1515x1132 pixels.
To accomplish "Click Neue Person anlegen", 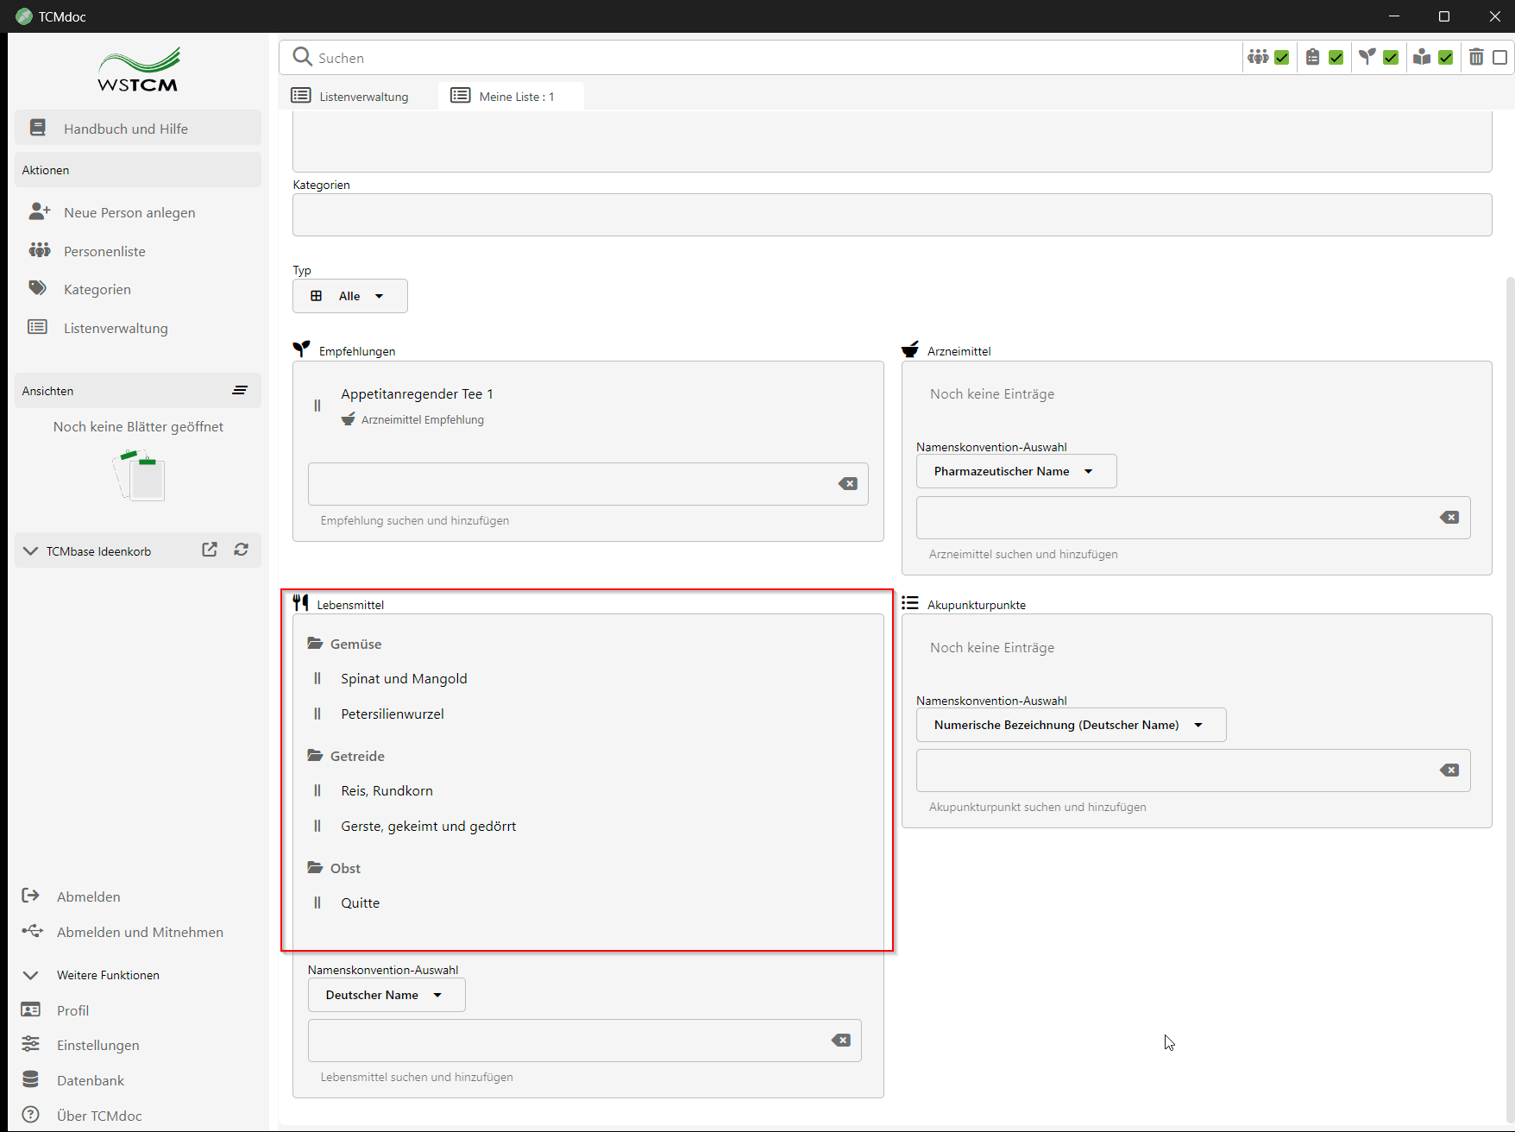I will (129, 212).
